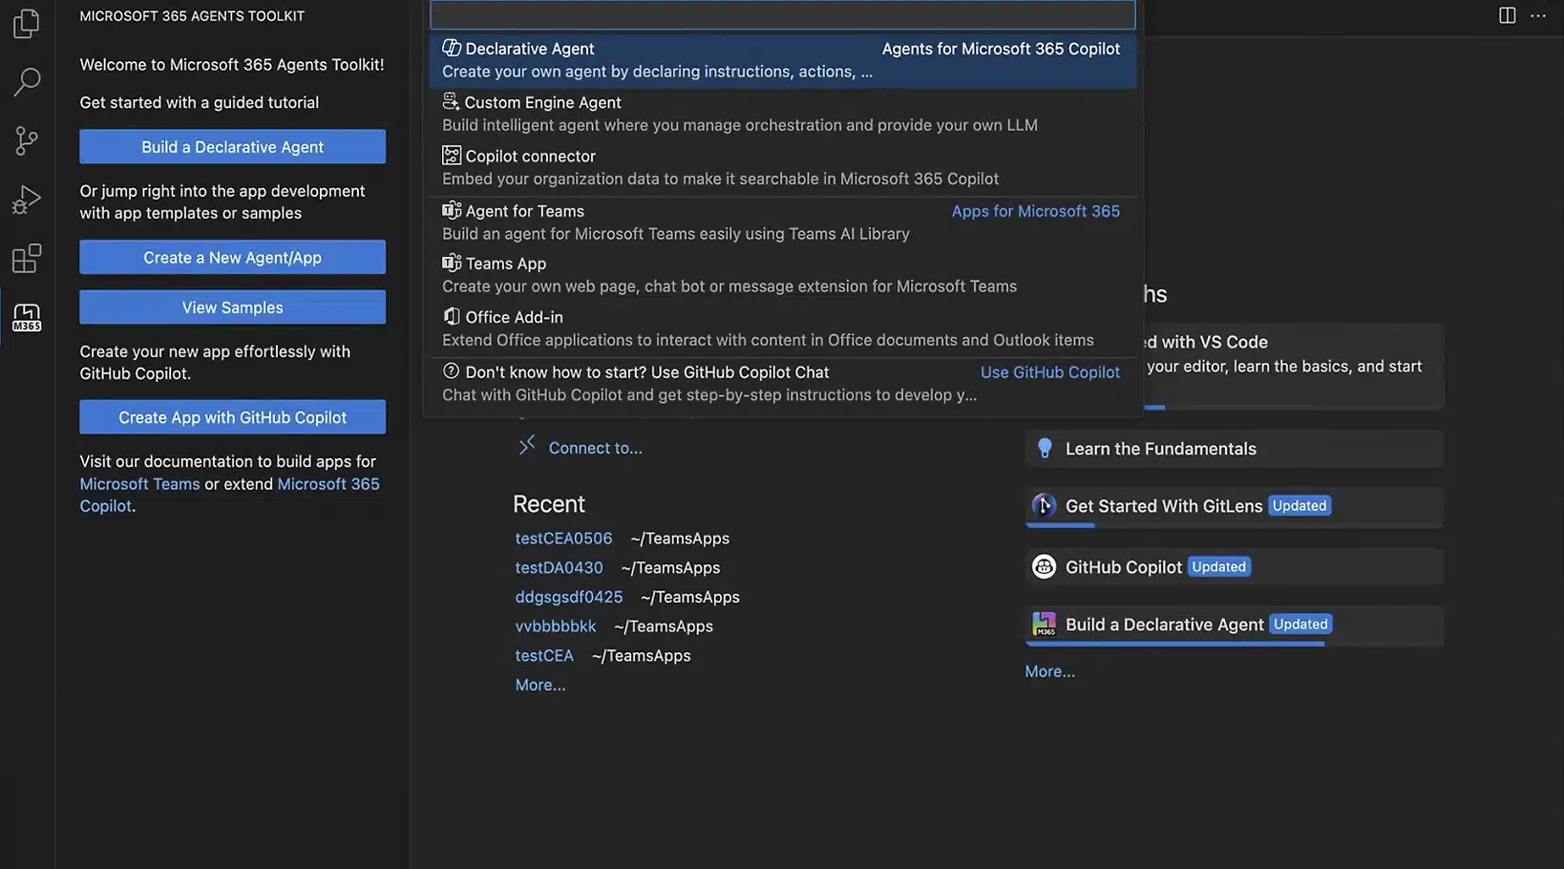
Task: Select Declarative Agent from the quick pick
Action: [783, 59]
